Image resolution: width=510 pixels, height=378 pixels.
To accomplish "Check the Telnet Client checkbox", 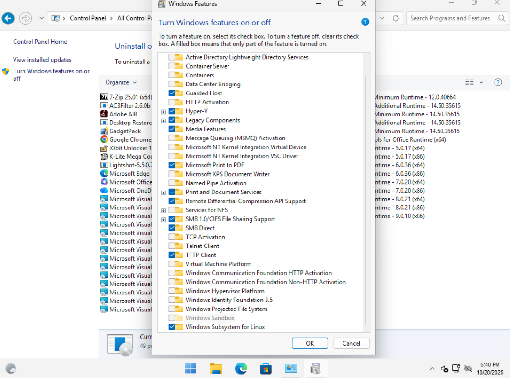I will 172,246.
